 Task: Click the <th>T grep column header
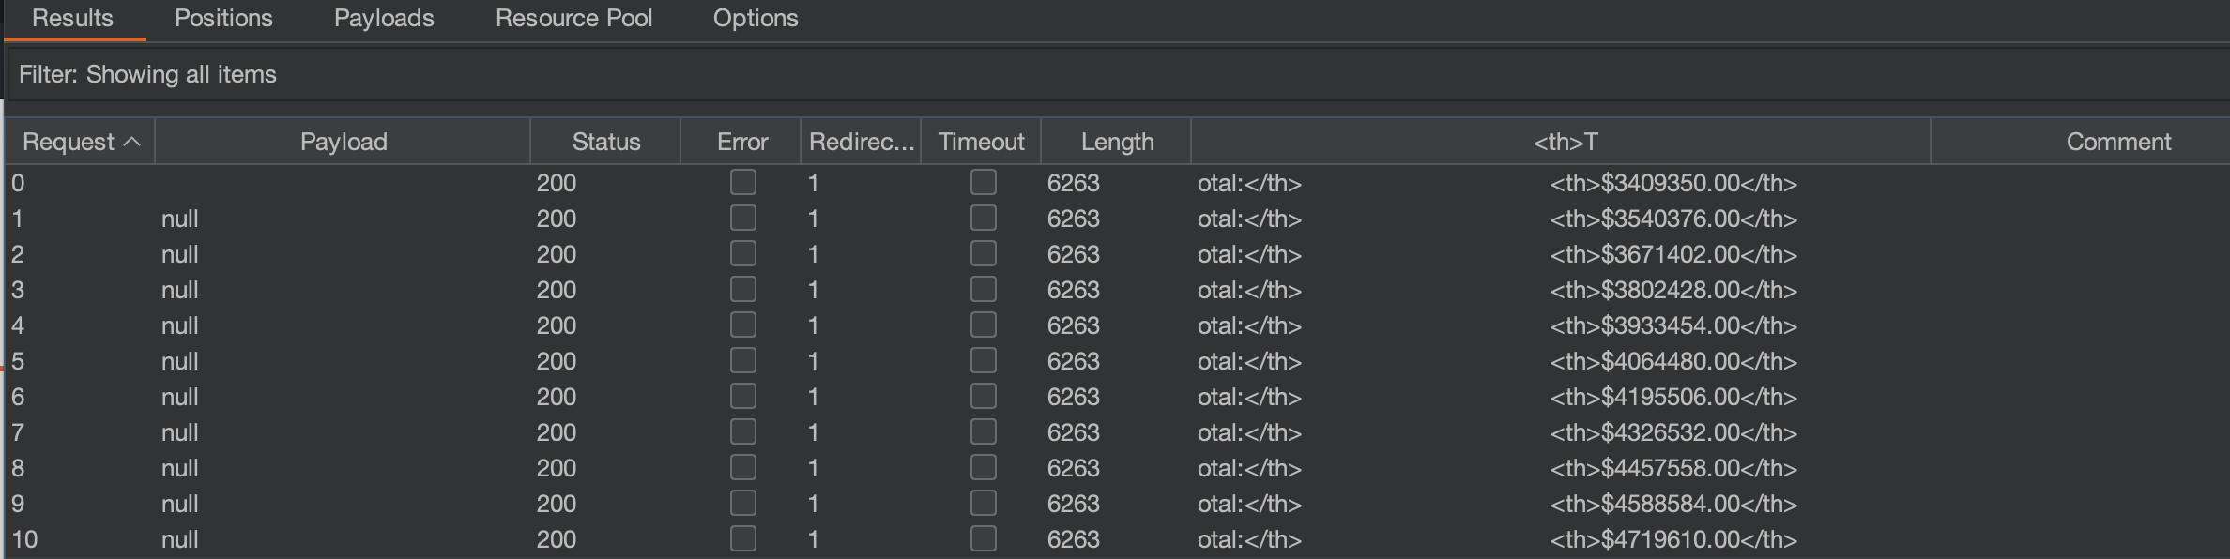click(x=1565, y=142)
